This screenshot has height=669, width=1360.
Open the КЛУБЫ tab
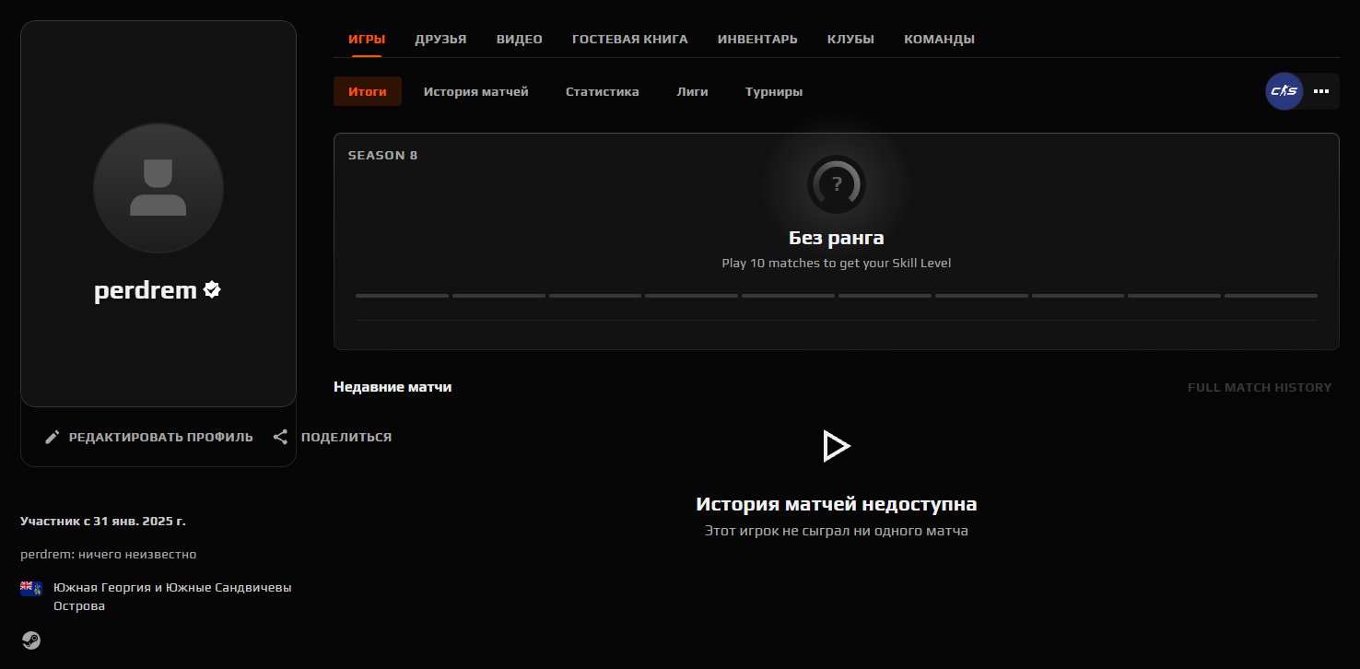click(850, 40)
